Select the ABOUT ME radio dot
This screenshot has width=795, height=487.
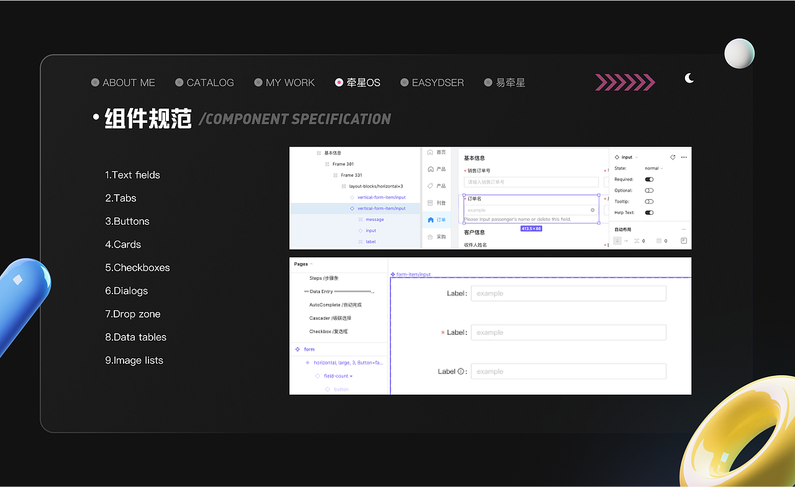pos(95,83)
